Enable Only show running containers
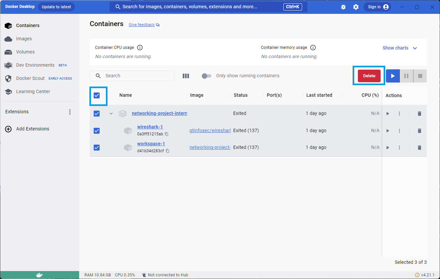This screenshot has width=440, height=279. 206,76
